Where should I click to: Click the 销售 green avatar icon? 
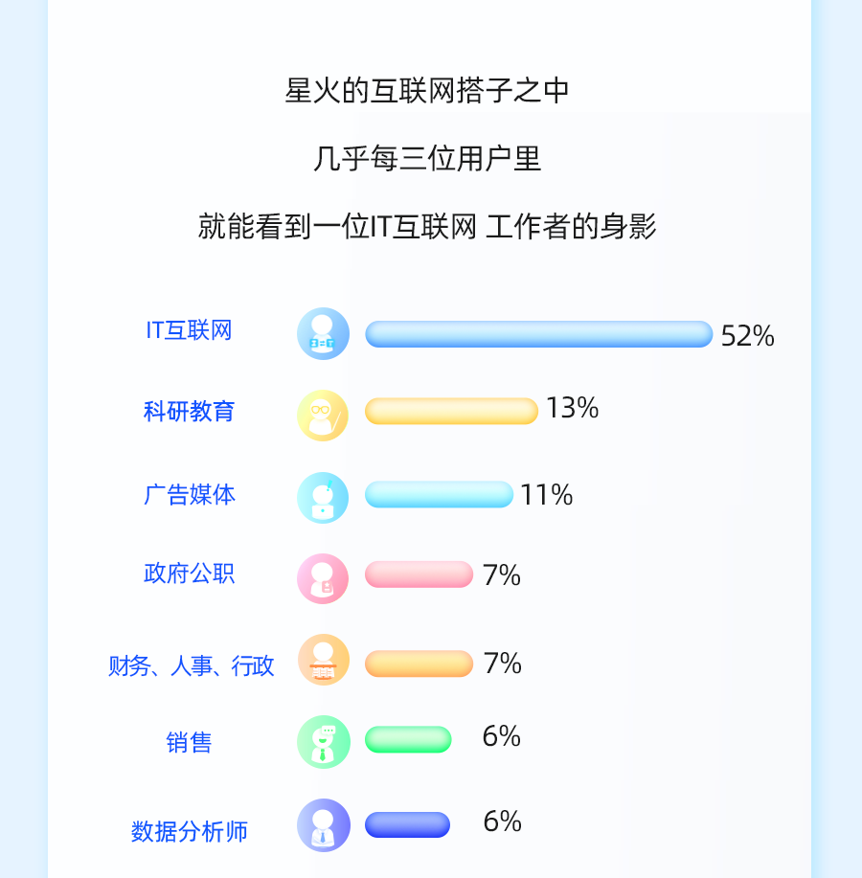324,742
